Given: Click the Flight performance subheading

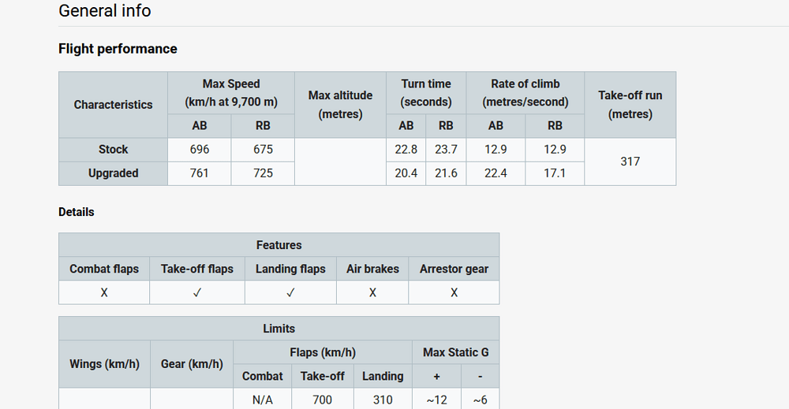Looking at the screenshot, I should point(118,49).
